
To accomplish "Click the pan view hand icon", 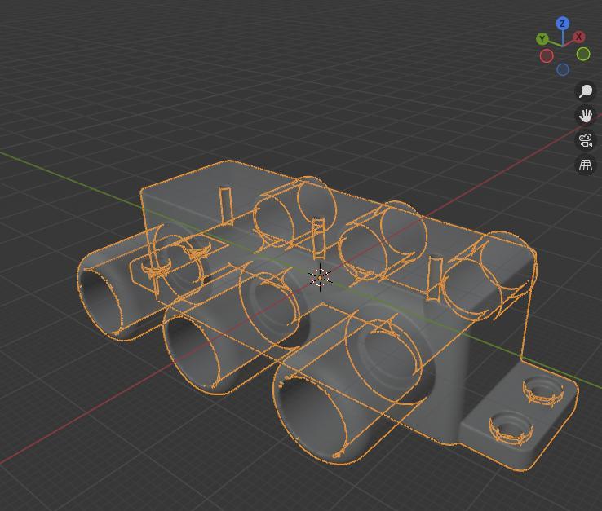I will pos(586,116).
